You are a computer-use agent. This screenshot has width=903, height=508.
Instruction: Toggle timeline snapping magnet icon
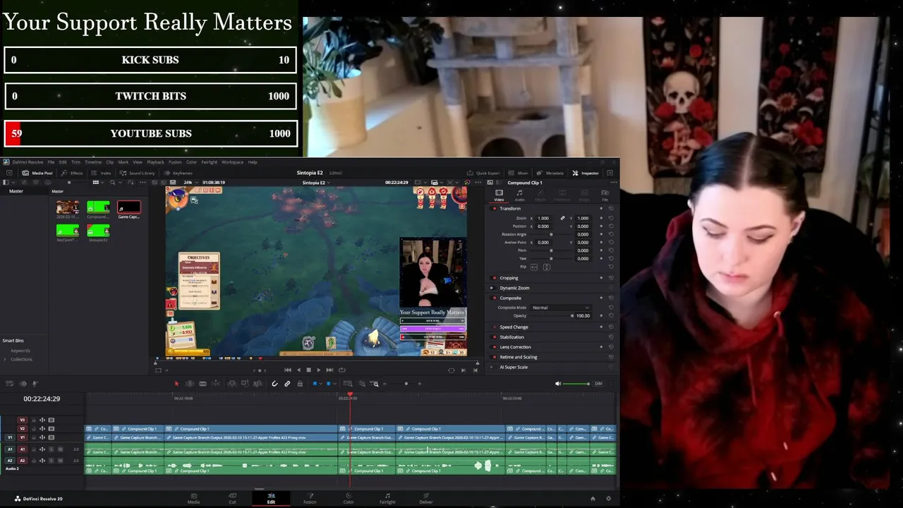tap(274, 384)
